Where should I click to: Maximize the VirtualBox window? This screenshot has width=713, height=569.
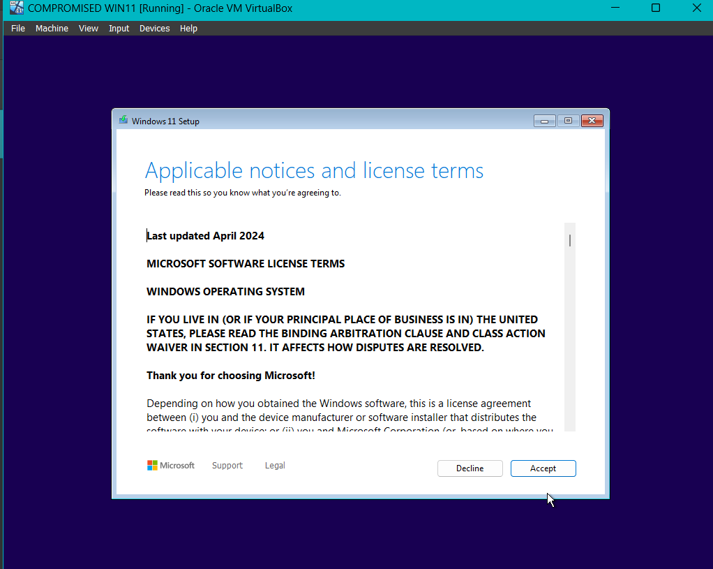click(656, 8)
